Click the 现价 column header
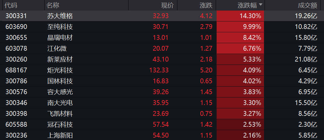 click(x=167, y=5)
